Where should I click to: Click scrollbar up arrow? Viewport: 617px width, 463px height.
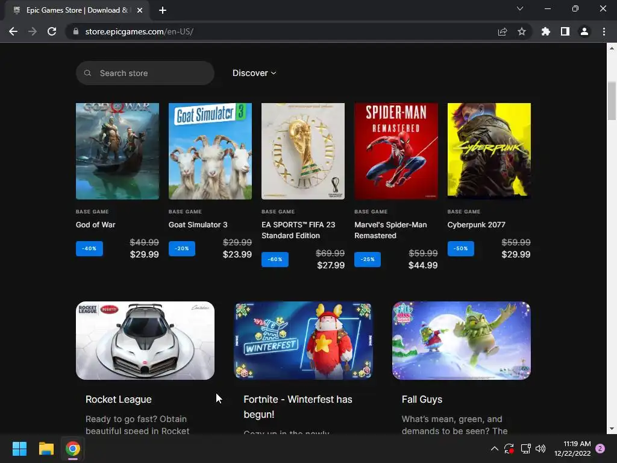(612, 48)
